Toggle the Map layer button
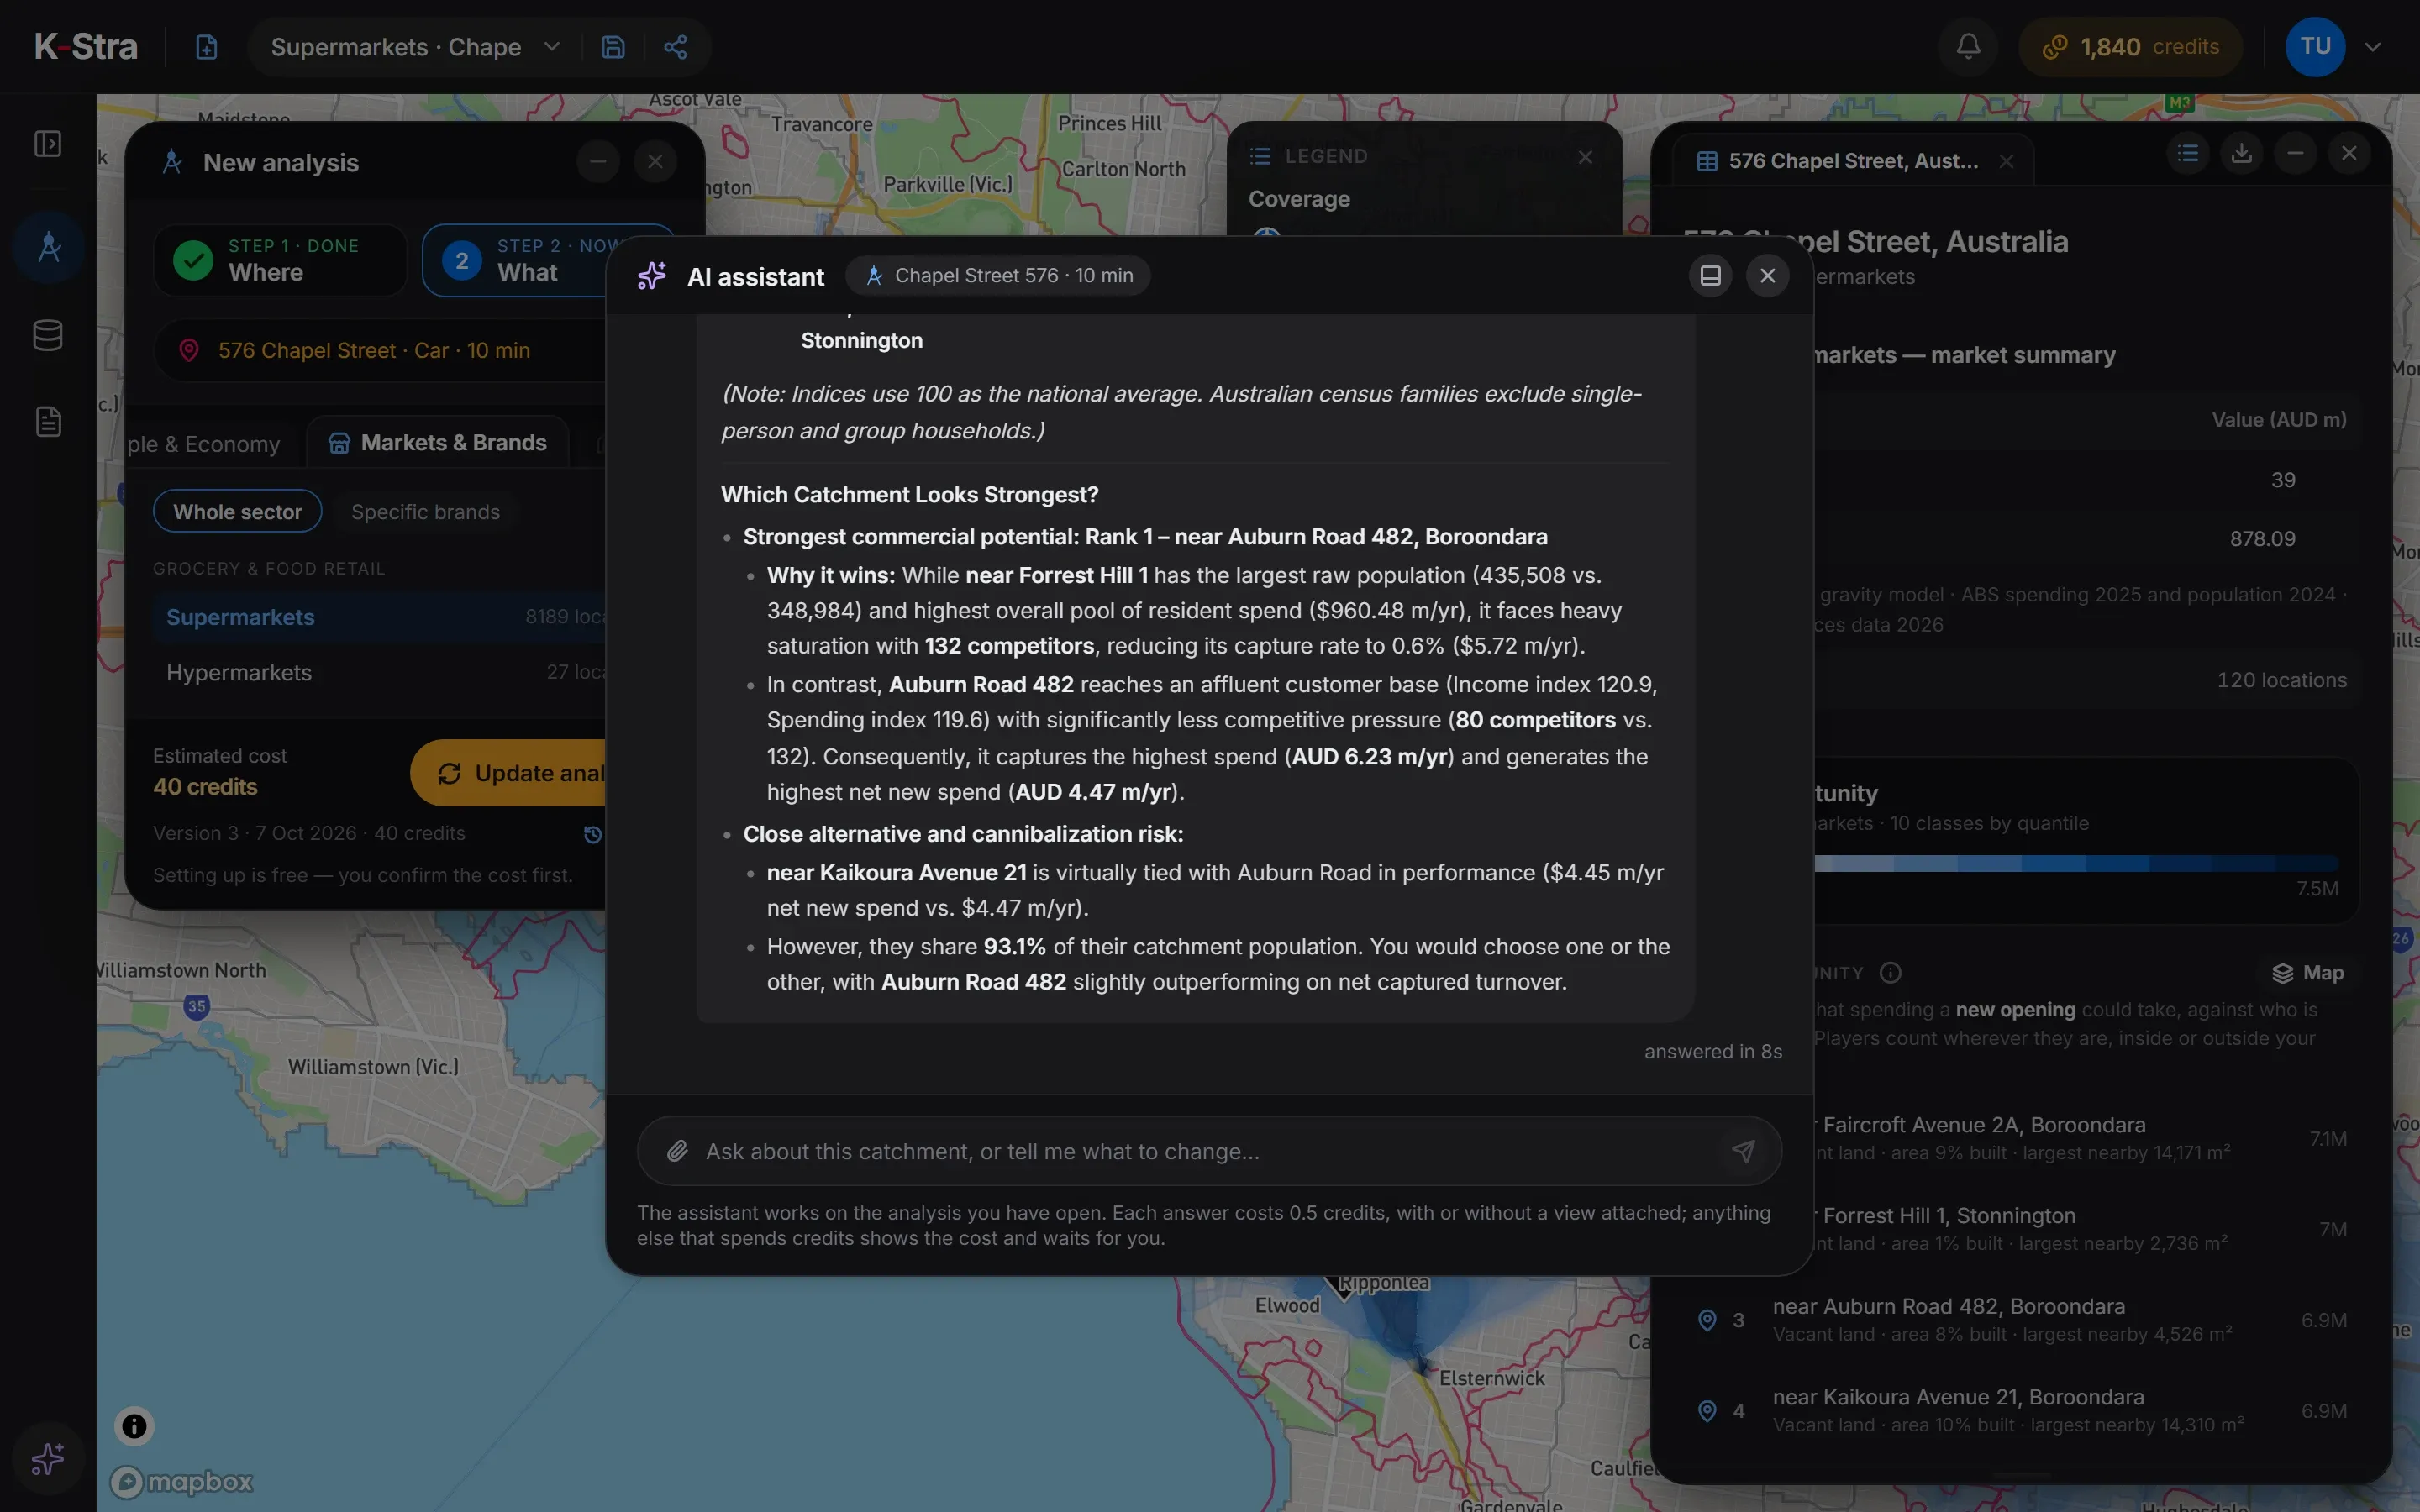Screen dimensions: 2420x1512 [2307, 972]
